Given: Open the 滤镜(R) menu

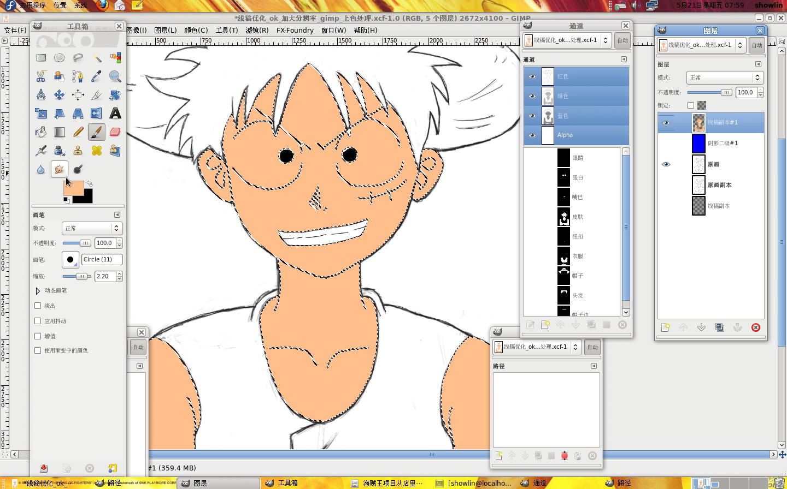Looking at the screenshot, I should click(x=257, y=30).
